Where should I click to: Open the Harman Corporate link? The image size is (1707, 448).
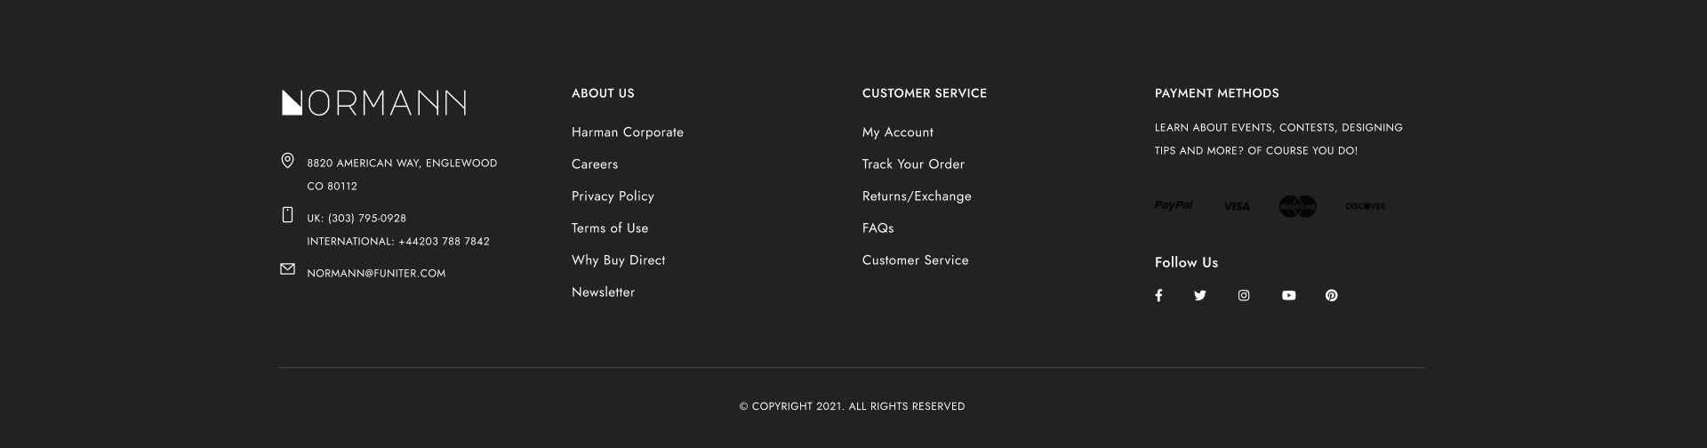pyautogui.click(x=628, y=132)
